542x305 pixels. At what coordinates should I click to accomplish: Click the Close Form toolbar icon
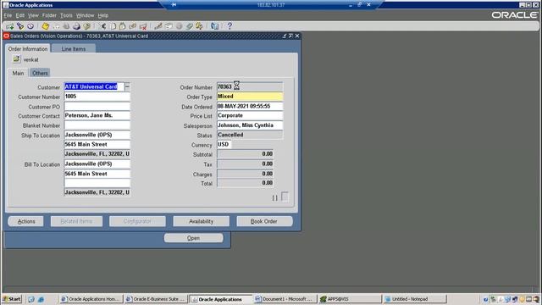pos(86,26)
